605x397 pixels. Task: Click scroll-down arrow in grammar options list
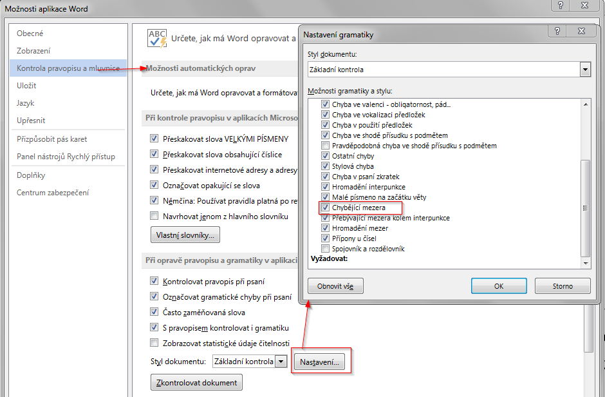pos(586,263)
